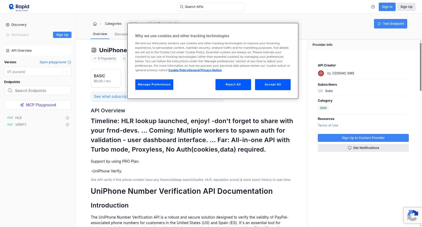Click the Open playground arrow icon
The width and height of the screenshot is (422, 227).
(69, 62)
